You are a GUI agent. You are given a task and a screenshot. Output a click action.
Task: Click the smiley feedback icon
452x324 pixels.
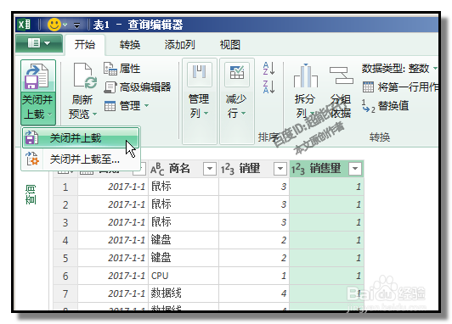coord(54,25)
